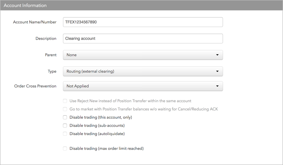Enable Disable trading (this account, only)
Viewport: 283px width, 165px height.
coord(65,117)
